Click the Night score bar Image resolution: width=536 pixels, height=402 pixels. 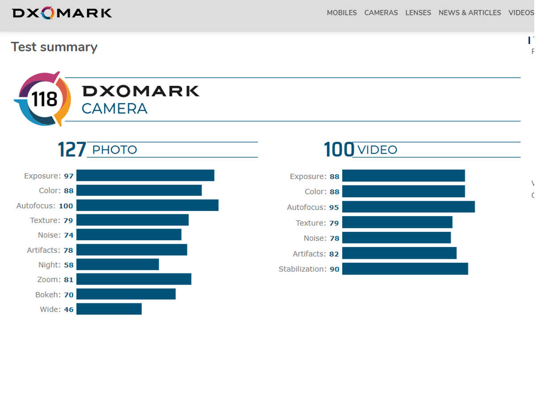pos(117,264)
